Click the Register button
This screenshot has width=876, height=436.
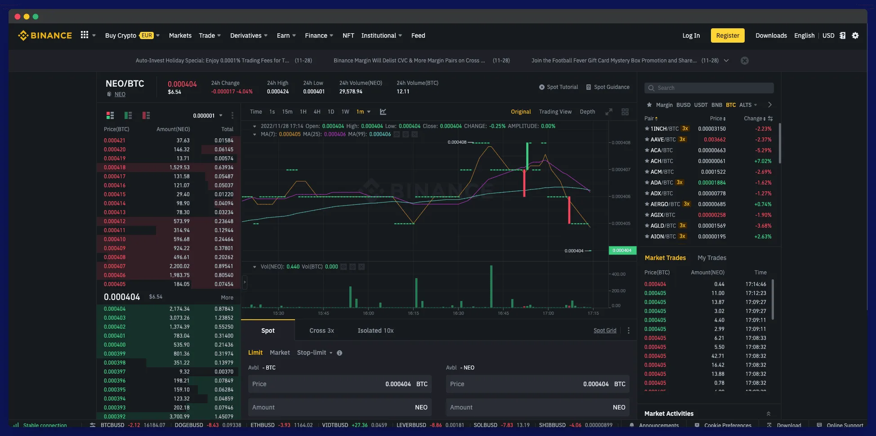(727, 35)
